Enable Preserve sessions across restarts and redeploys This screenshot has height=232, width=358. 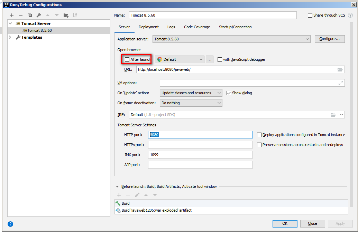pyautogui.click(x=259, y=145)
